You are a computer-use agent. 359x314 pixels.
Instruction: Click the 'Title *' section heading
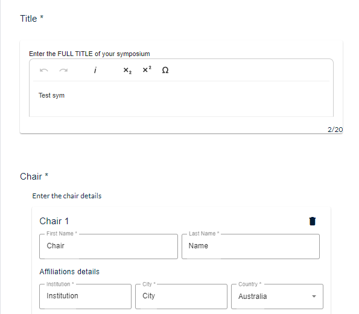click(x=31, y=19)
